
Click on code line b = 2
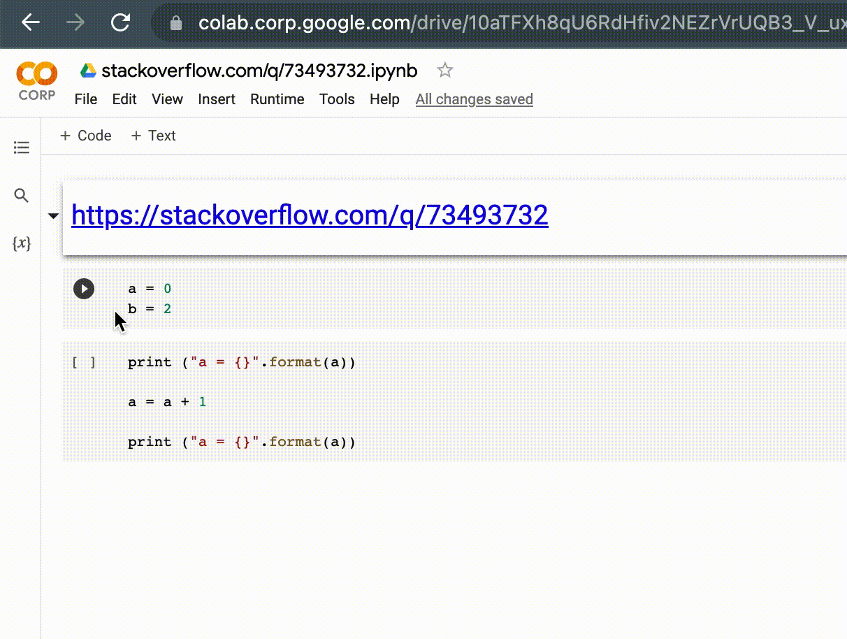pos(150,308)
